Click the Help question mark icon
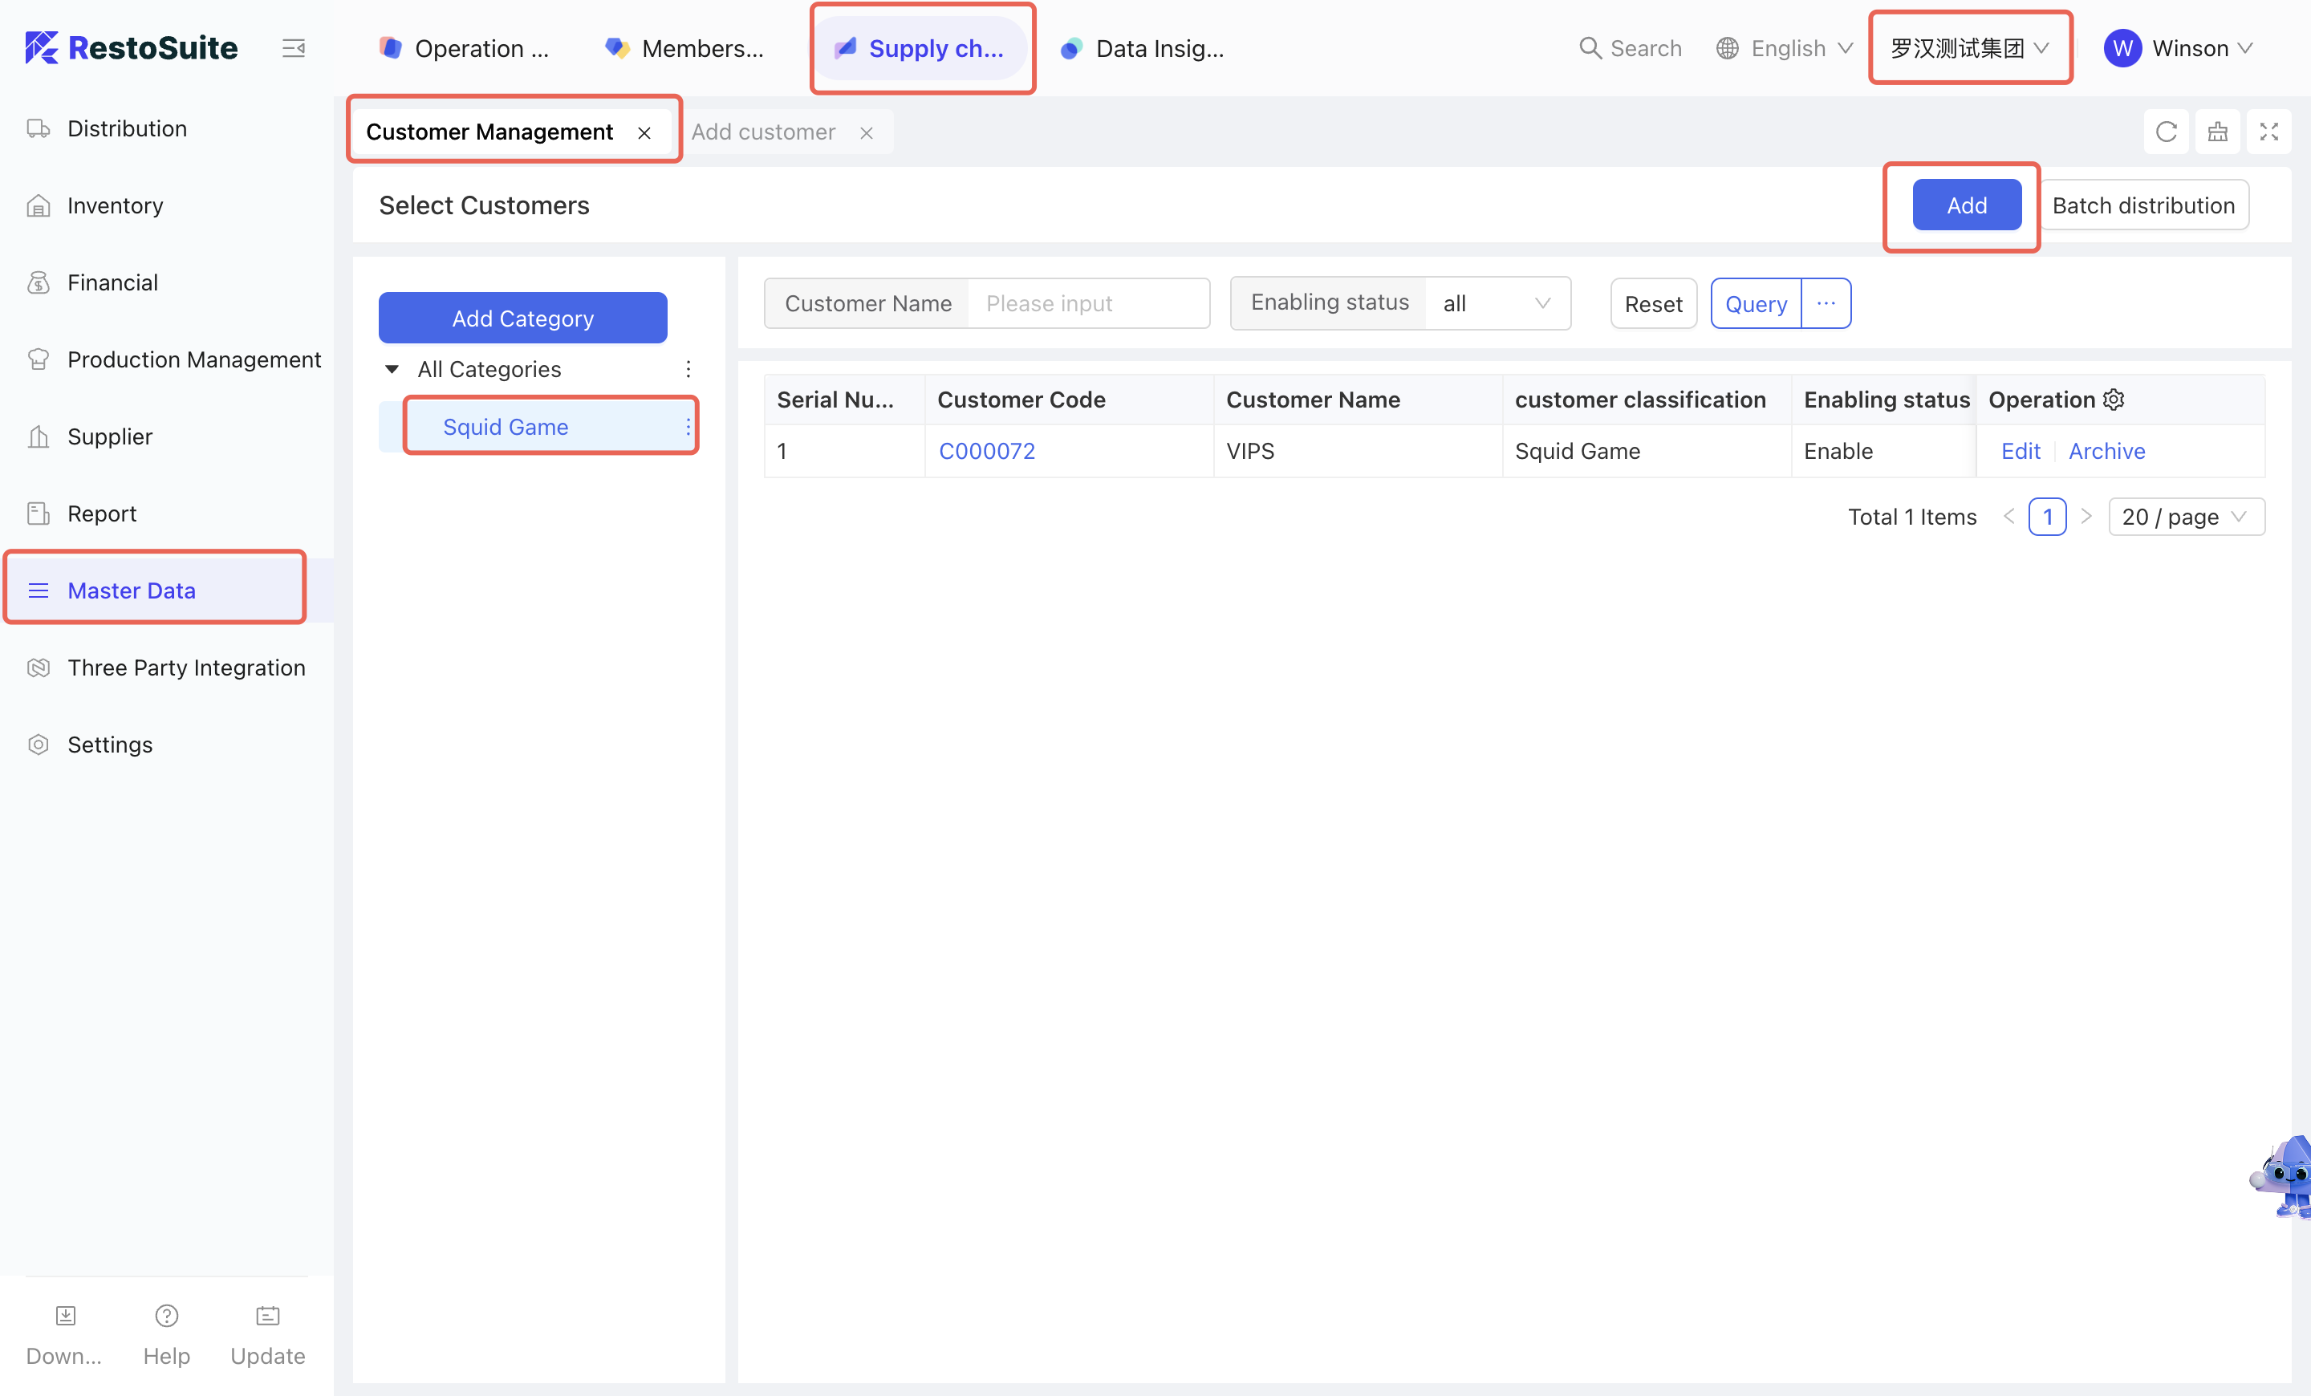Image resolution: width=2311 pixels, height=1396 pixels. (x=166, y=1316)
